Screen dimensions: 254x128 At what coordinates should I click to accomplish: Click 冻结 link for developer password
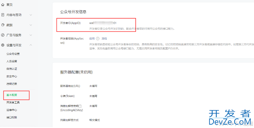tap(104, 38)
